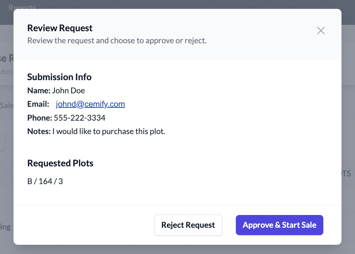Select the Submission Info heading
The image size is (355, 254).
point(59,77)
